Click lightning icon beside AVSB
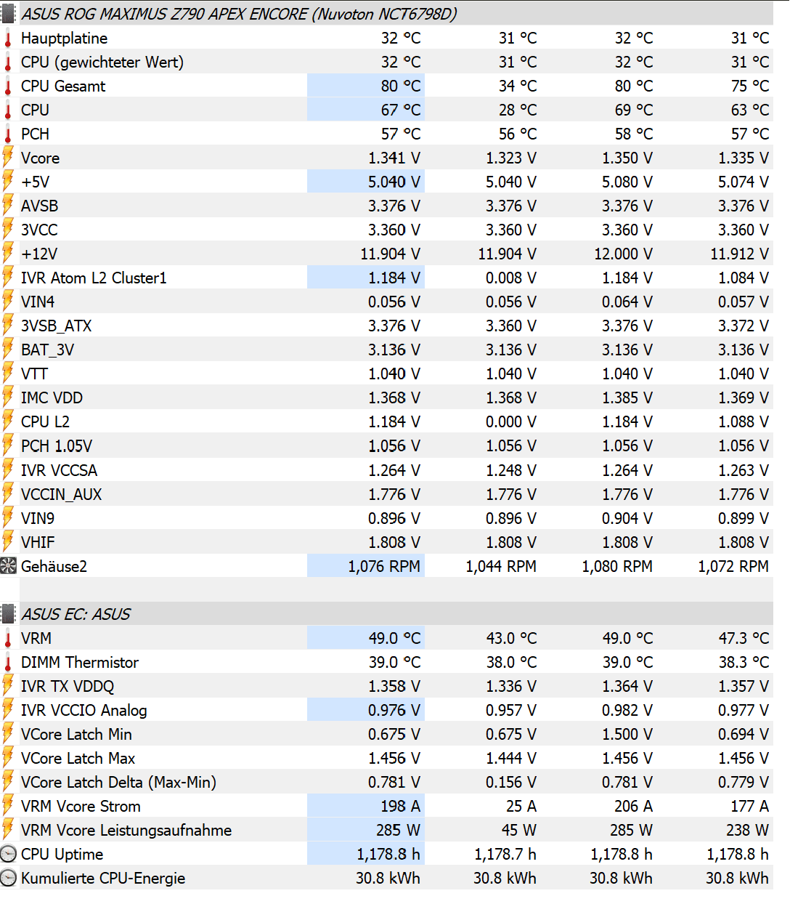The width and height of the screenshot is (790, 904). 8,206
